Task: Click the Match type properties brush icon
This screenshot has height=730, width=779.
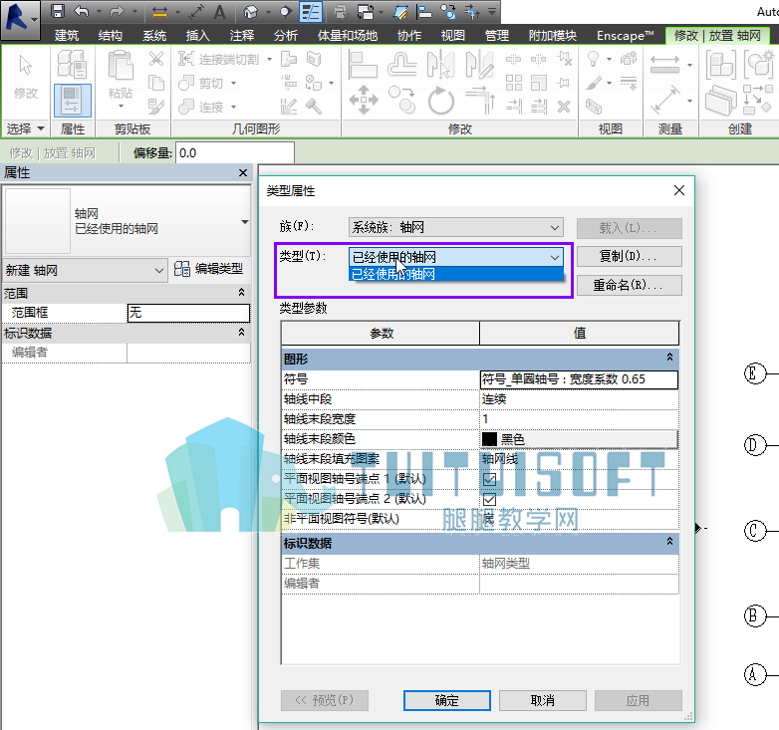Action: click(156, 107)
